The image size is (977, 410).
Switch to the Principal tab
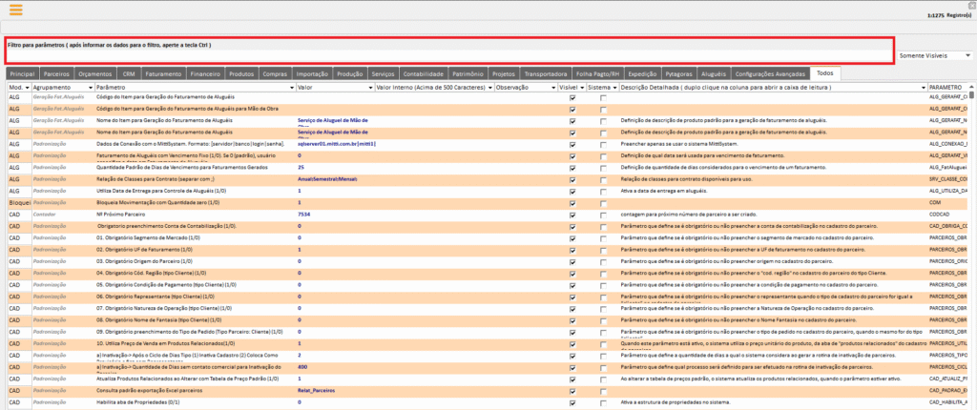23,73
